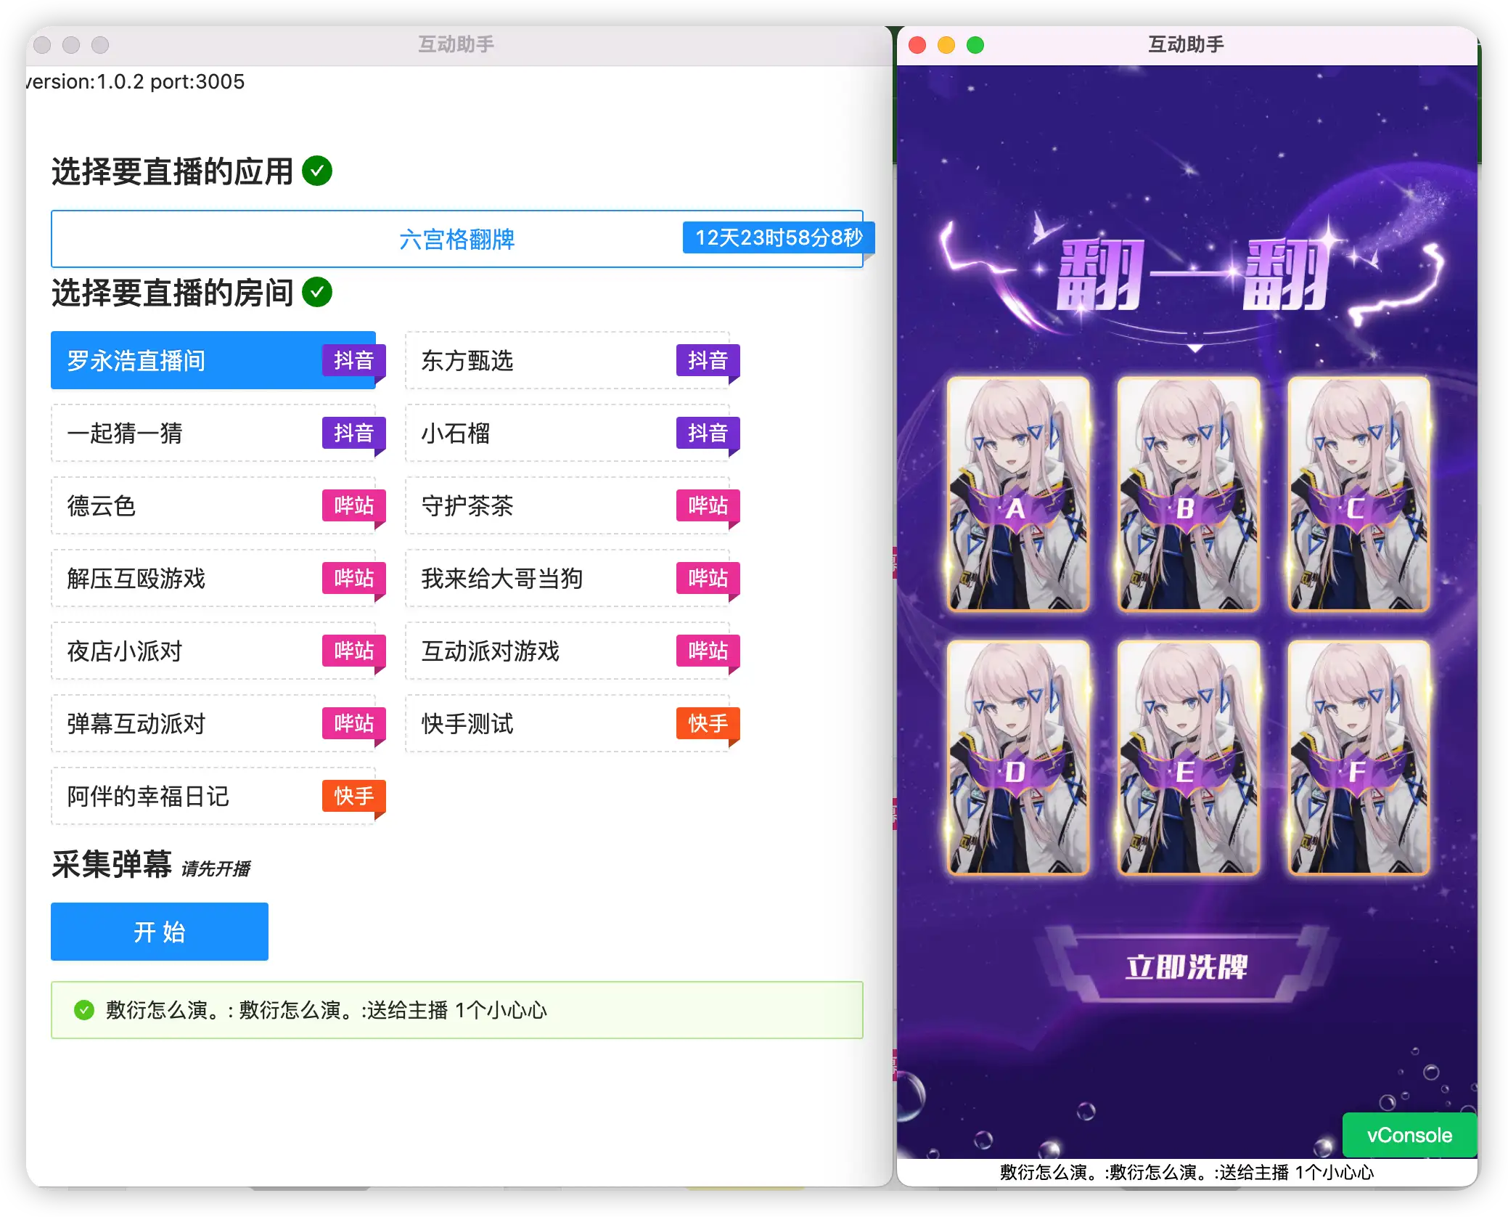The height and width of the screenshot is (1217, 1508).
Task: Flip card E in game window
Action: coord(1188,757)
